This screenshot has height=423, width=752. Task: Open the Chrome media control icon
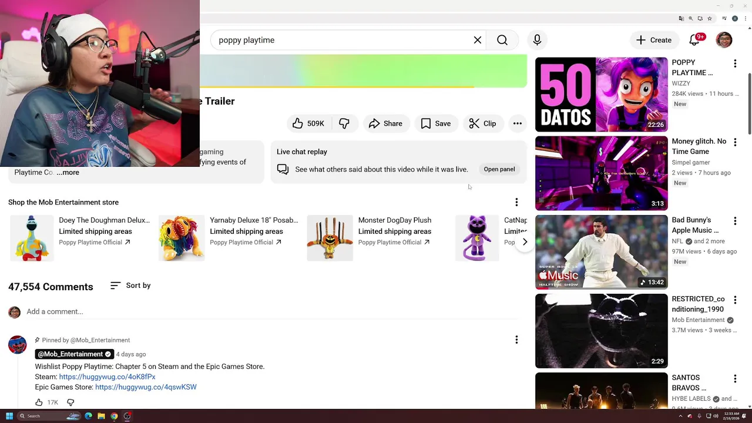tap(725, 19)
